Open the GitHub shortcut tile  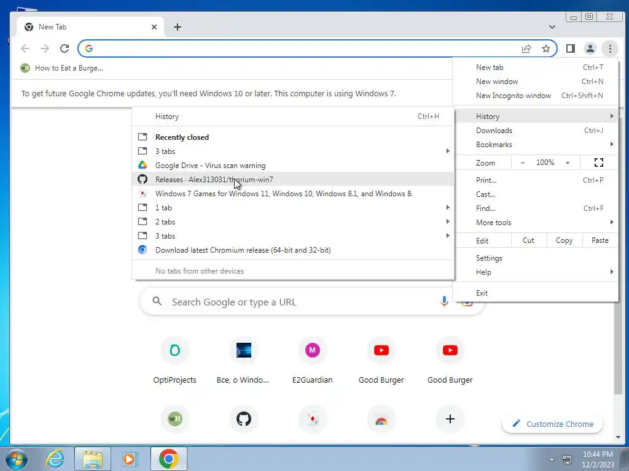243,419
